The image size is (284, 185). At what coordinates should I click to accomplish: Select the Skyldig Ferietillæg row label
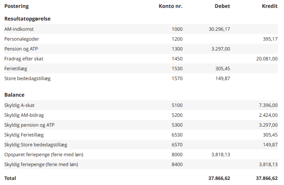(x=24, y=135)
